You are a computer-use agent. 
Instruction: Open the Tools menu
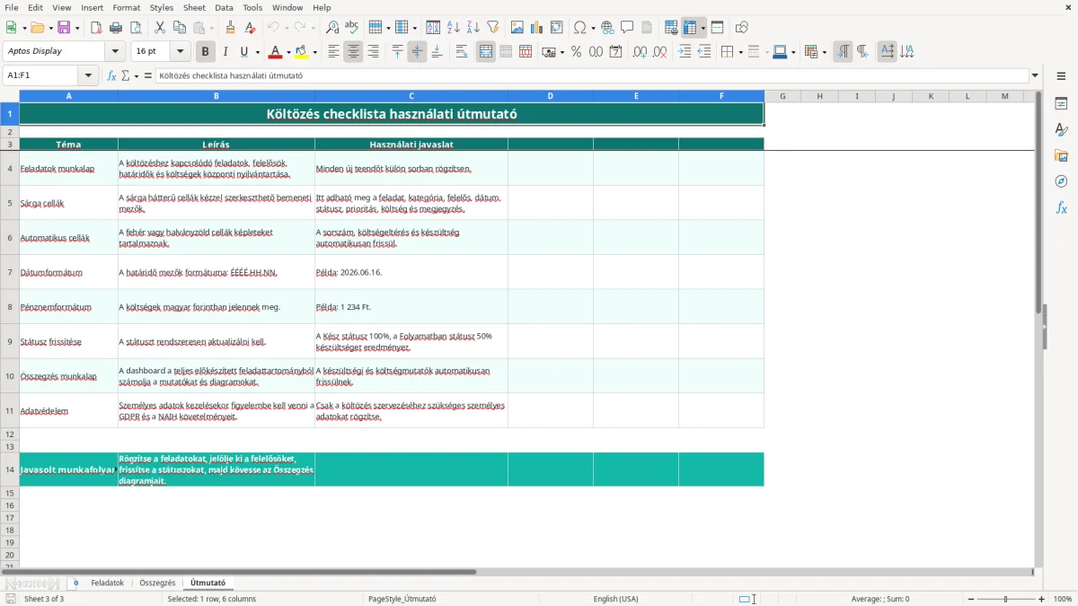[x=252, y=7]
